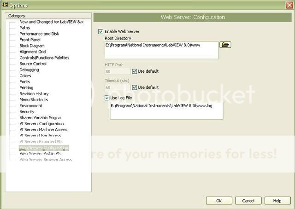Go to the Debugging category
The image size is (295, 209).
click(29, 70)
